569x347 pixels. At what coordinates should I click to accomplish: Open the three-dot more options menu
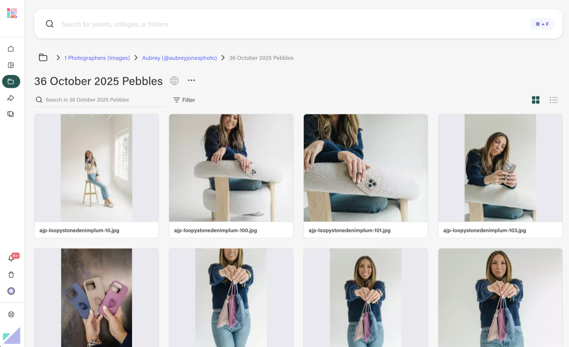tap(191, 80)
